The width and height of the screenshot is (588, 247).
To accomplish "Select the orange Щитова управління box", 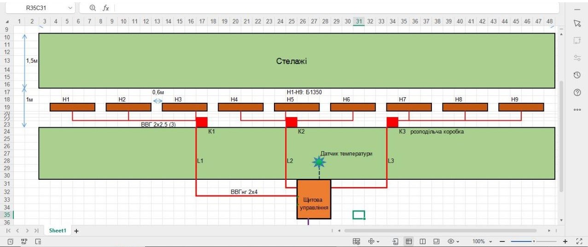I will tap(314, 199).
